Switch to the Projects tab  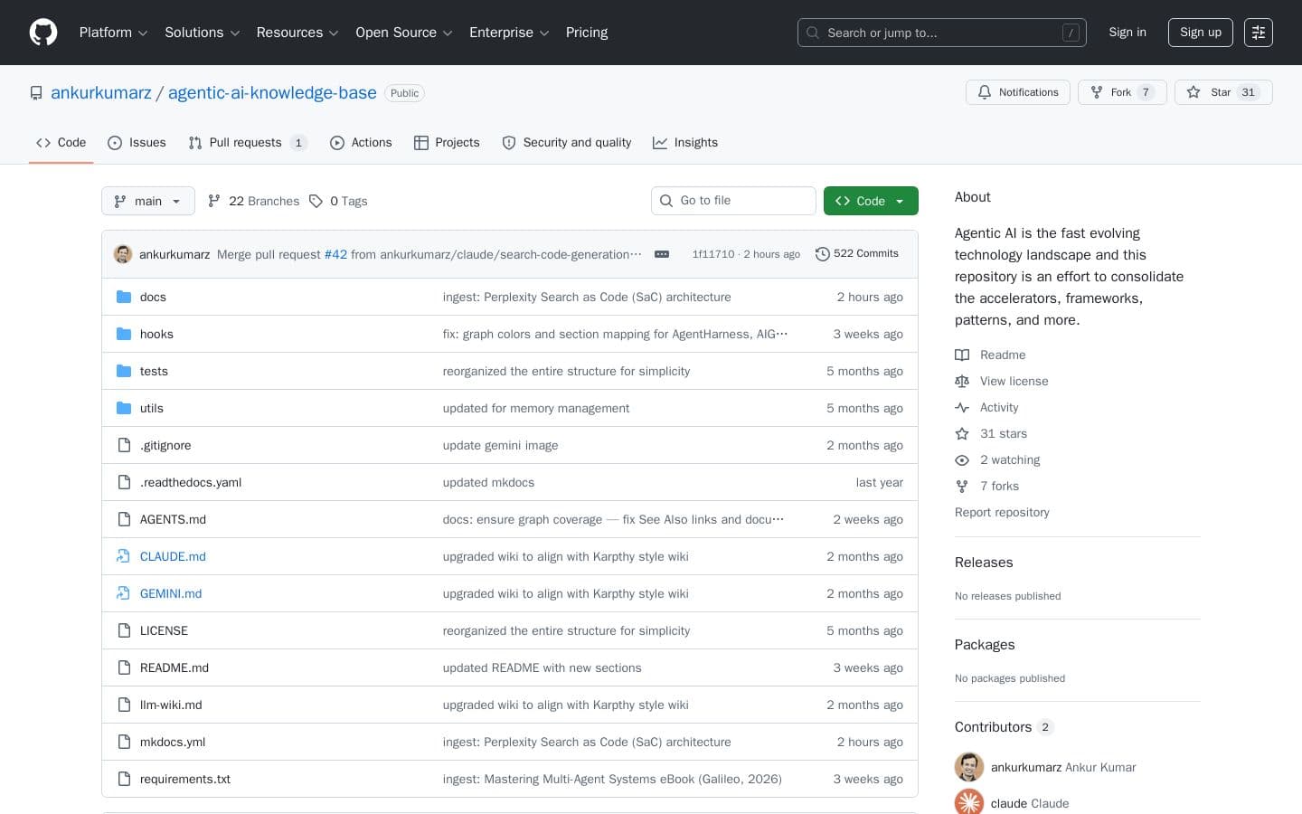pyautogui.click(x=447, y=143)
